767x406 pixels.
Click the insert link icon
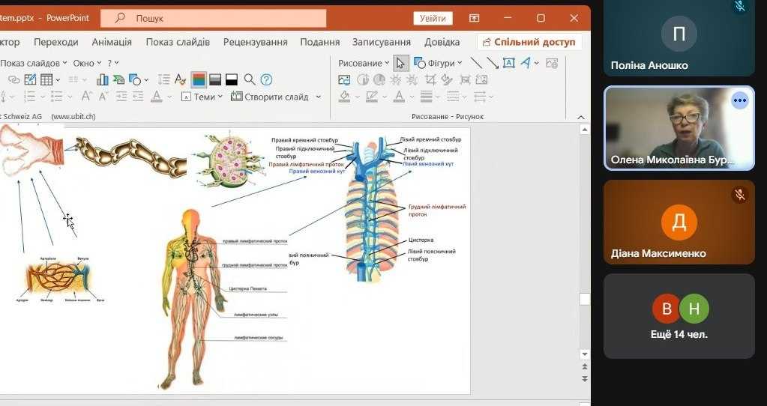(x=13, y=79)
